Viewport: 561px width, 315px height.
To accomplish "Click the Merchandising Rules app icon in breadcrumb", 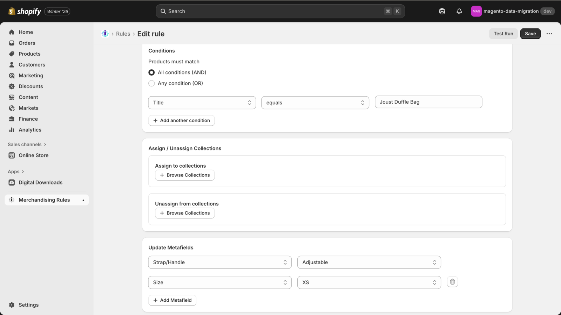I will (105, 34).
